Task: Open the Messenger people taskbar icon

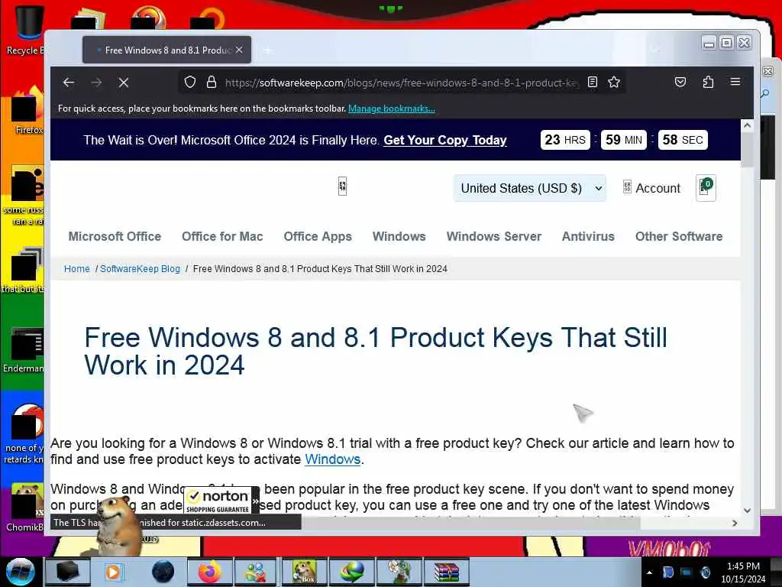Action: (x=257, y=572)
